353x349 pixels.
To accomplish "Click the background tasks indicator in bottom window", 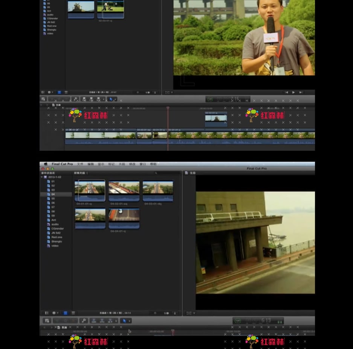I will 238,321.
